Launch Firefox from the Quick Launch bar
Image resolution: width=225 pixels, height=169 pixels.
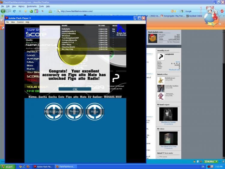coord(28,167)
